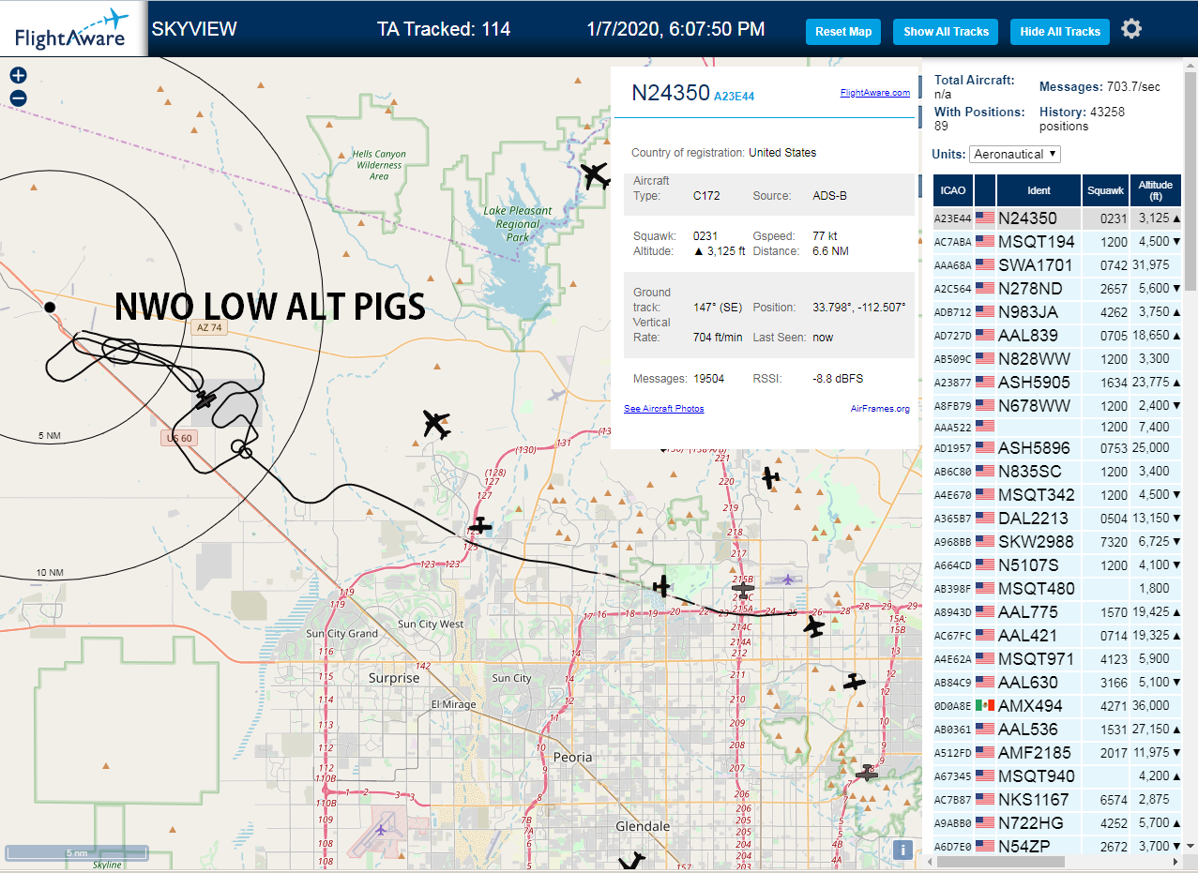This screenshot has height=873, width=1198.
Task: Click the horizontal scrollbar right arrow
Action: (x=1175, y=861)
